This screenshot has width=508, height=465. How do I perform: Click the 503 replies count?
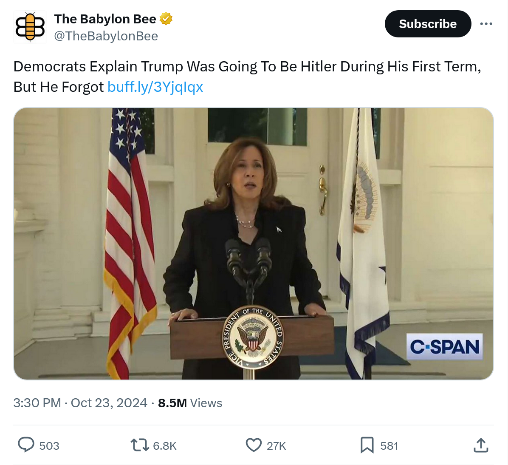point(49,446)
